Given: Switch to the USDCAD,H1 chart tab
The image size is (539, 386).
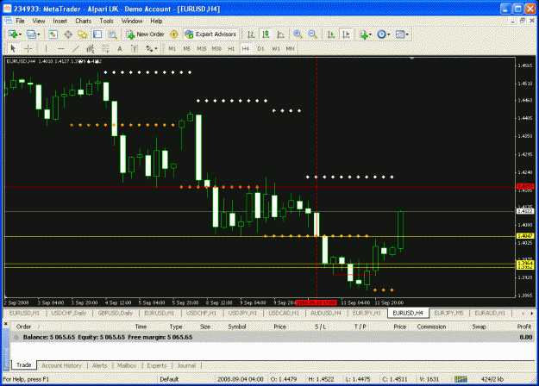Looking at the screenshot, I should click(284, 314).
